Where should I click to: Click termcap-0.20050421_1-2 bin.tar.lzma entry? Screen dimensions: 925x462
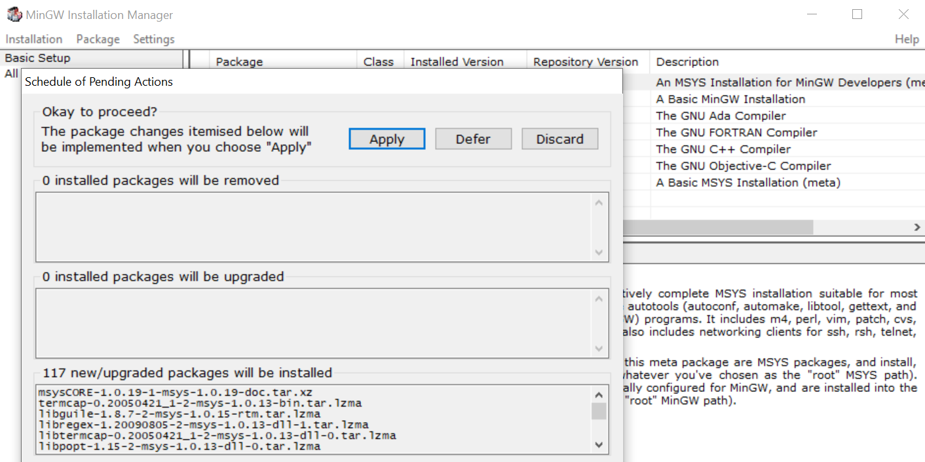pos(200,403)
